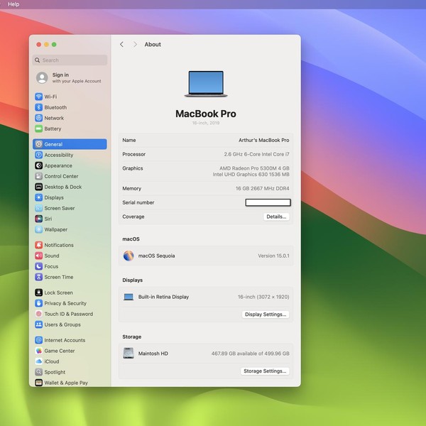Select Game Center icon
426x426 pixels.
(38, 351)
